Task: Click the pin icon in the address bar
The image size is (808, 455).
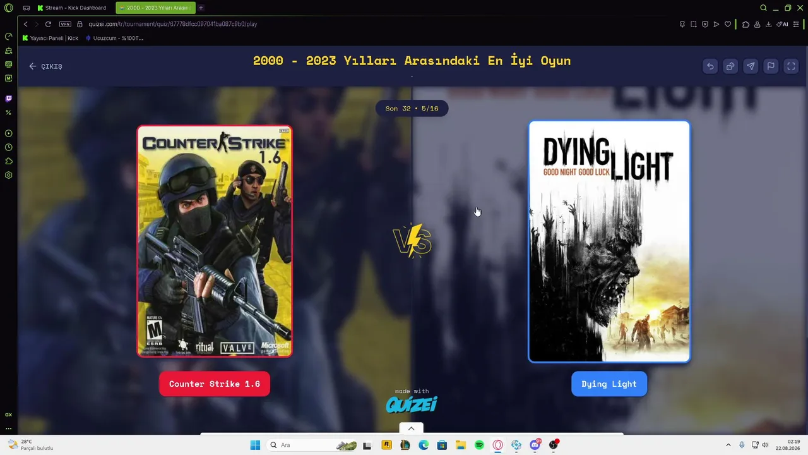Action: tap(682, 24)
